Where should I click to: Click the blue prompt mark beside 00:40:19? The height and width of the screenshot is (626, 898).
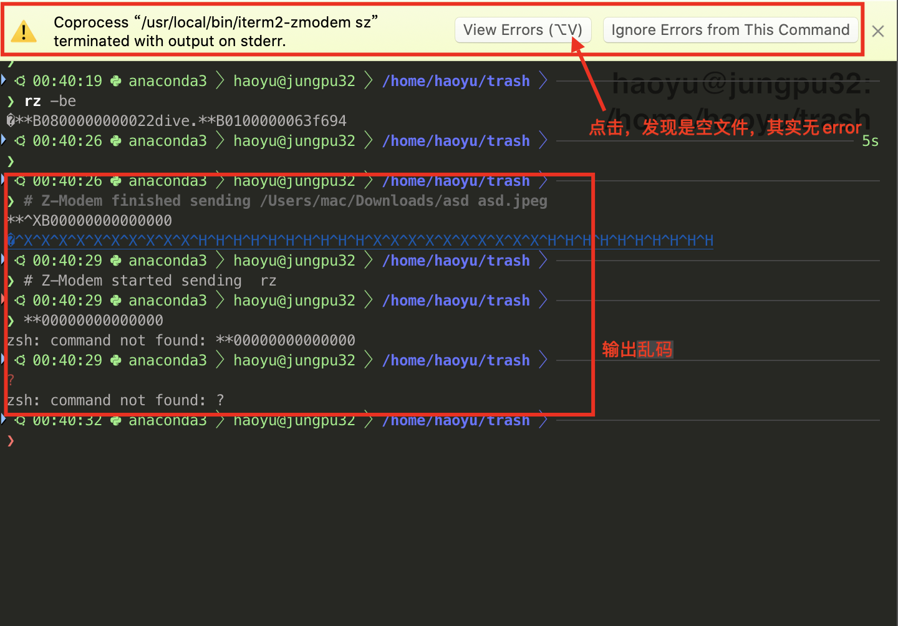tap(3, 80)
